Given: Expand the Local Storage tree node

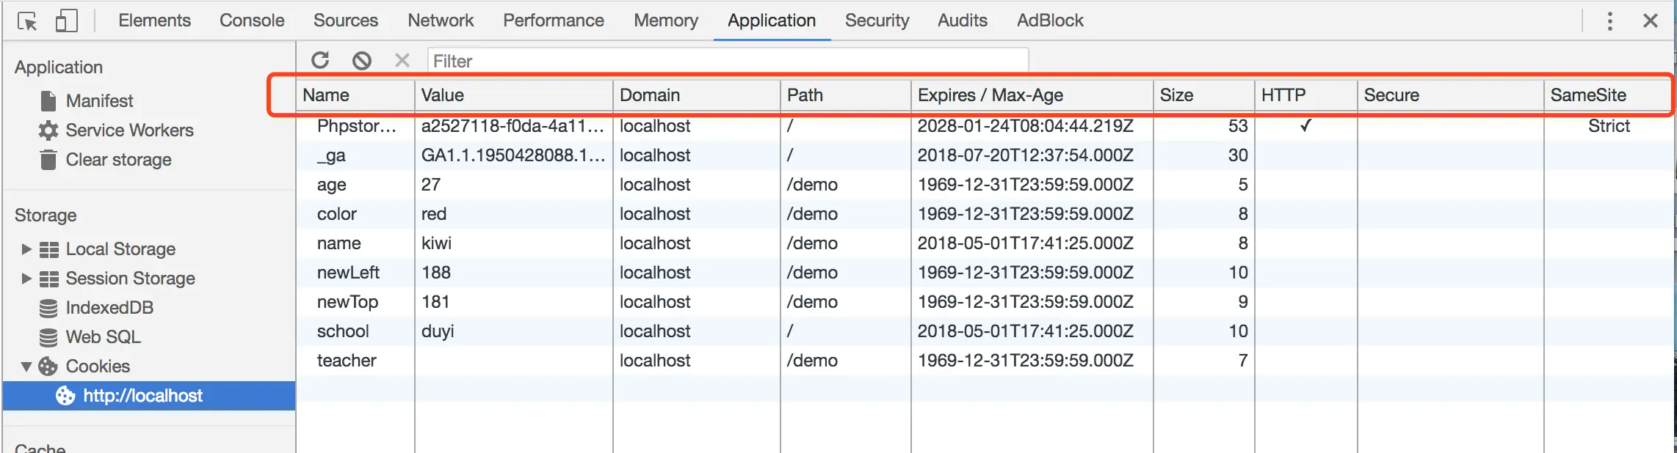Looking at the screenshot, I should click(x=26, y=249).
